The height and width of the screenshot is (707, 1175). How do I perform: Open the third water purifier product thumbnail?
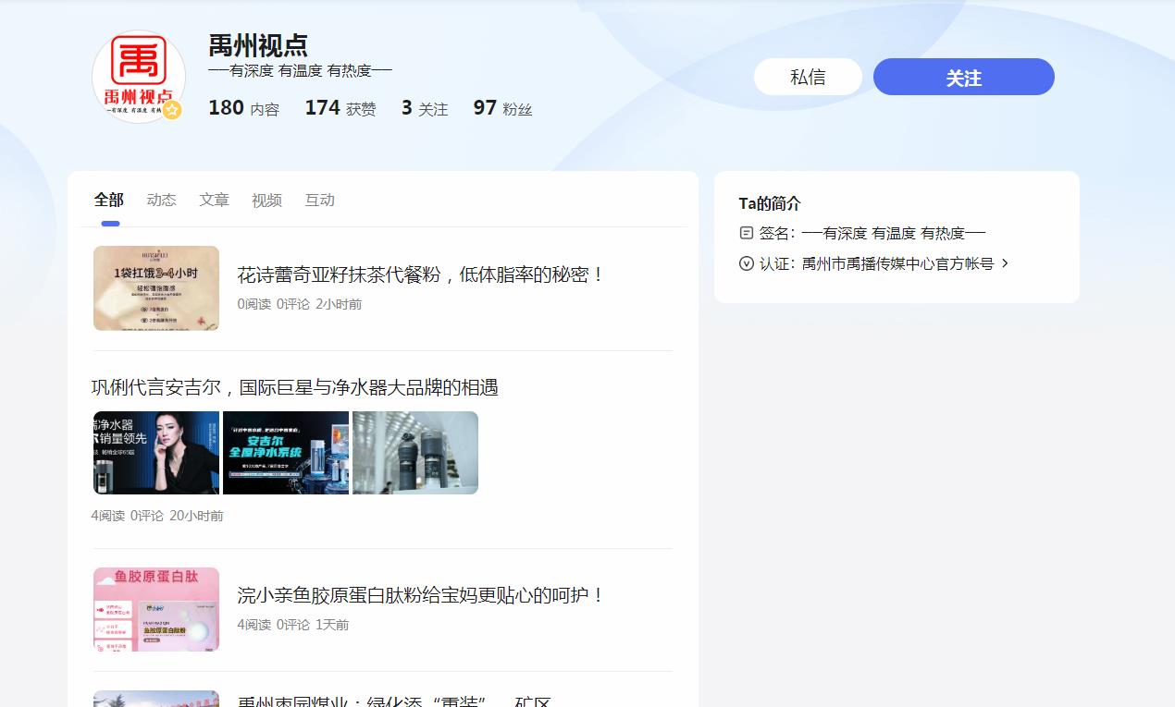pos(415,453)
